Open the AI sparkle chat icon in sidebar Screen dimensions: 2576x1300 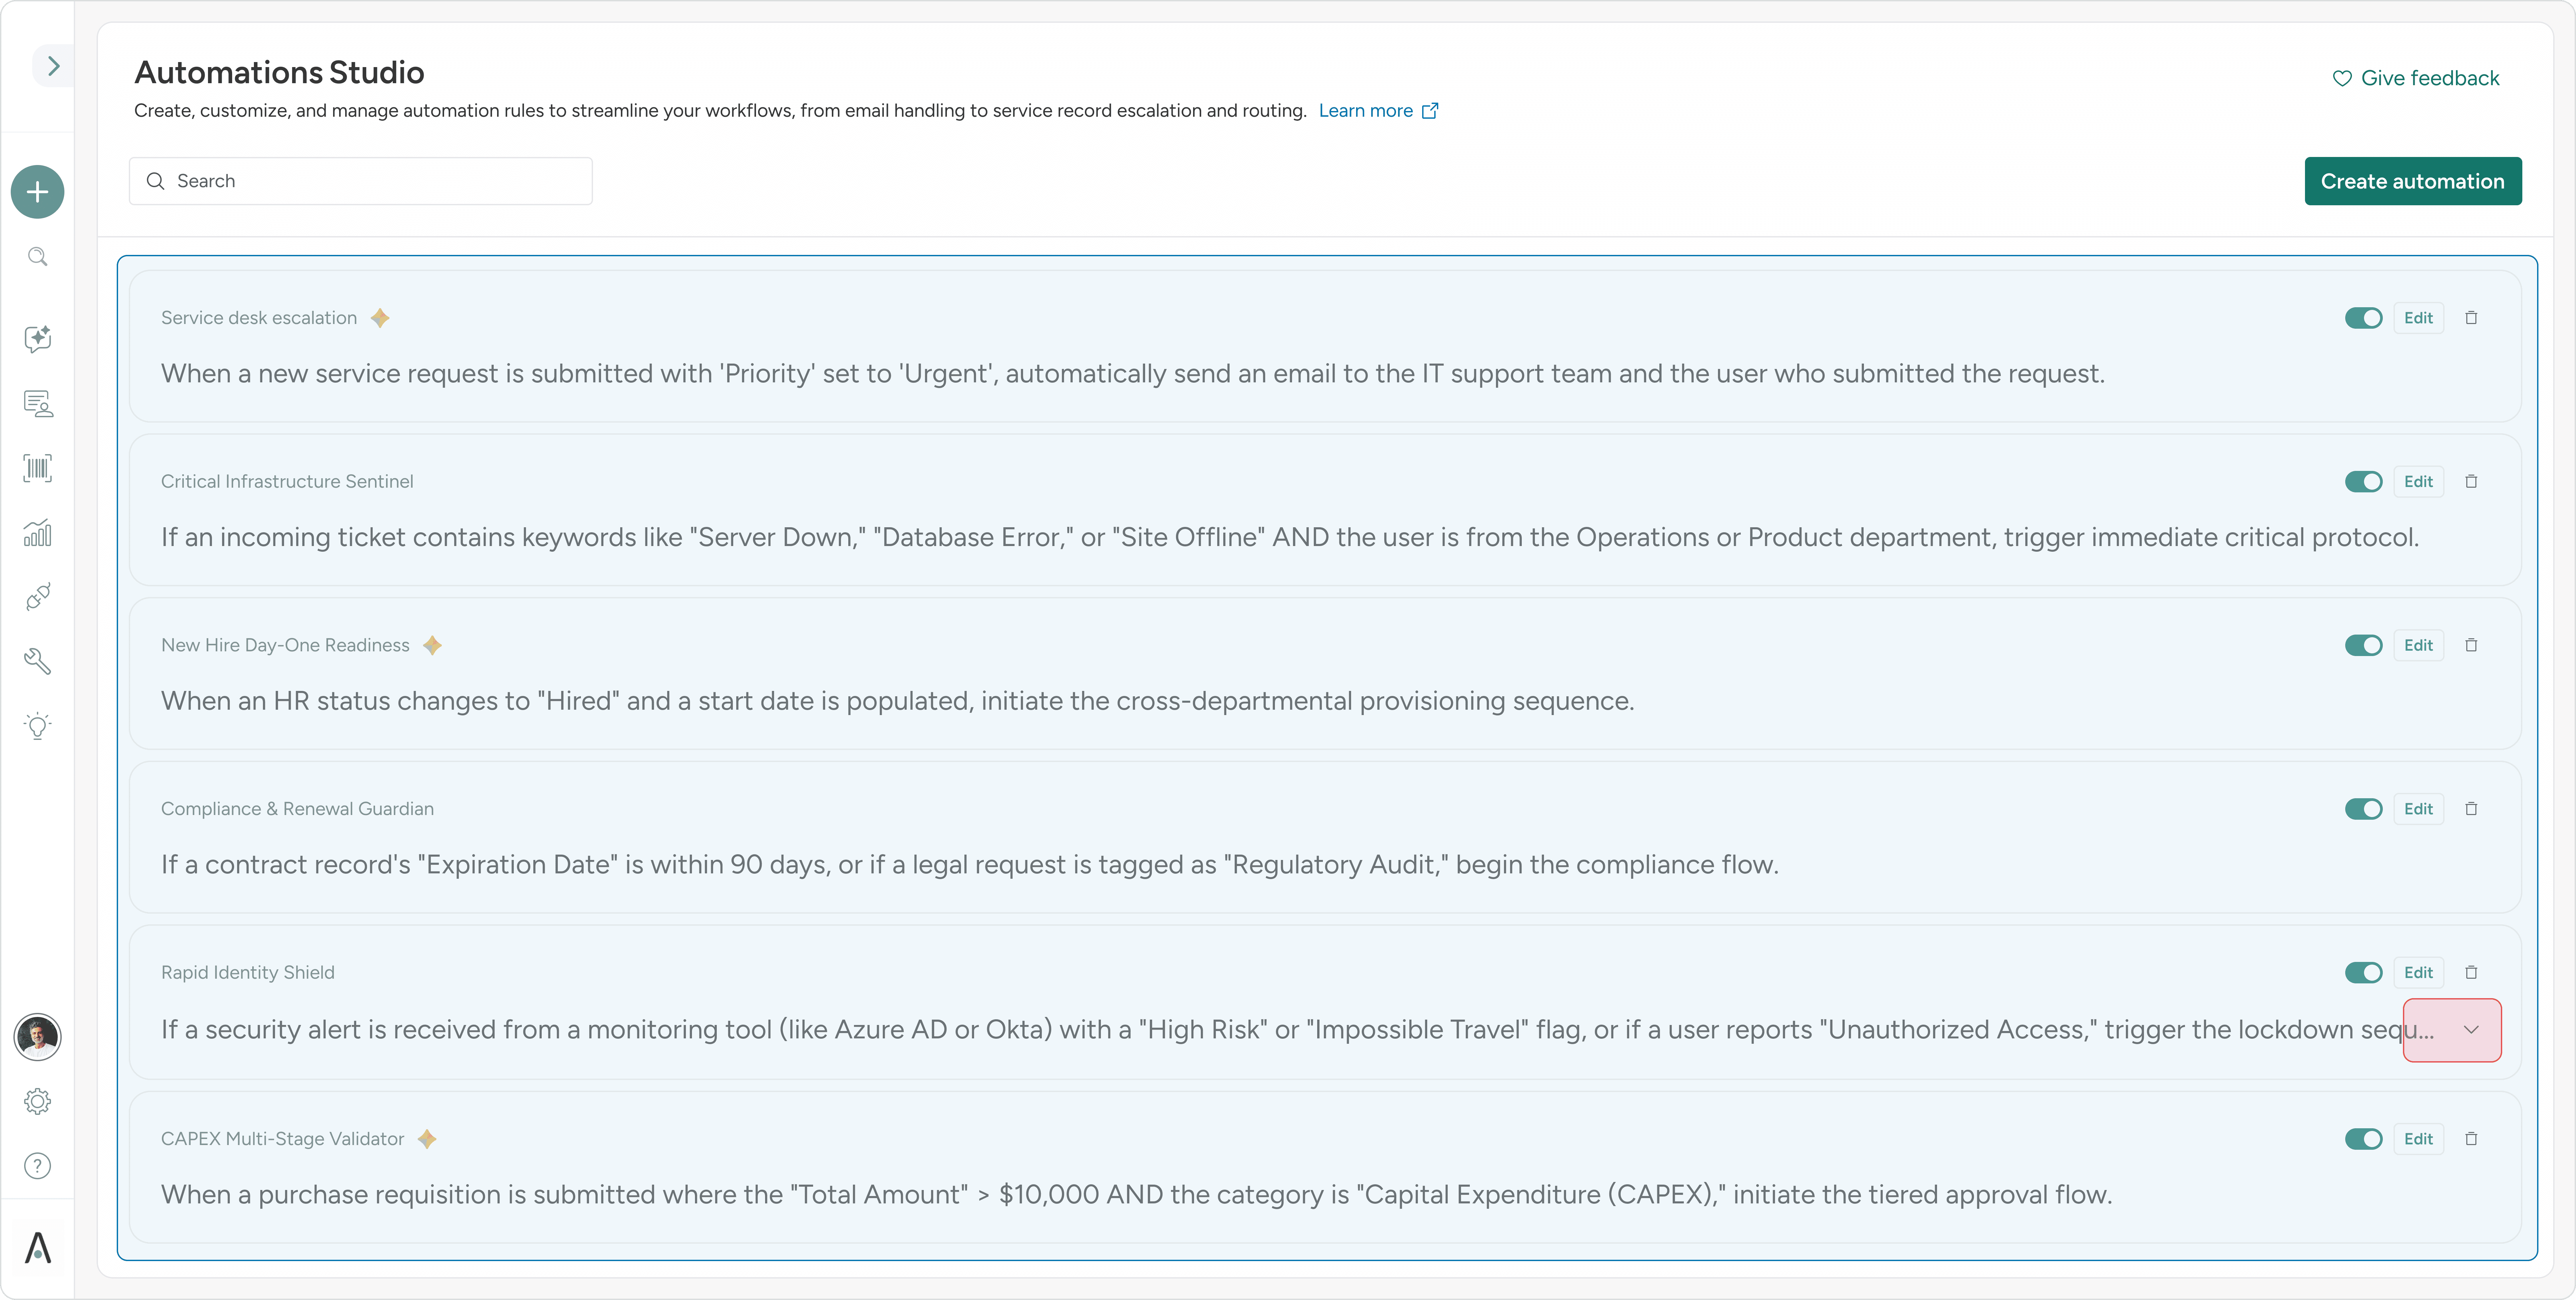tap(37, 338)
